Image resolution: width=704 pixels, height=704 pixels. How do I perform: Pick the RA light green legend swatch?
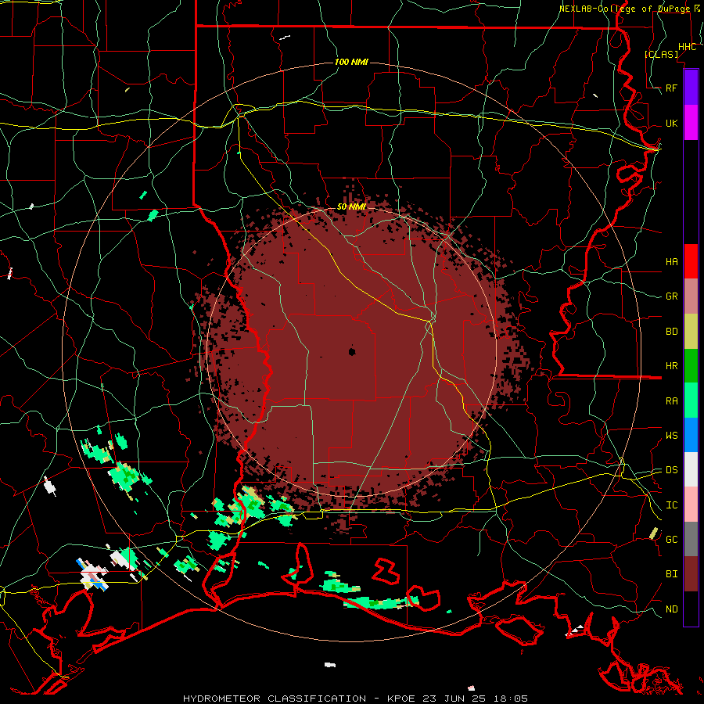click(x=691, y=400)
